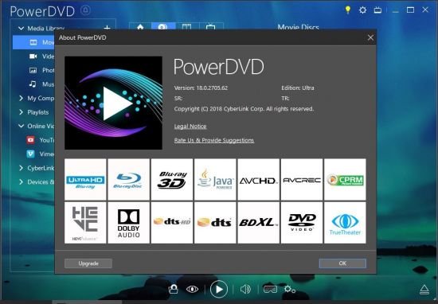
Task: Switch to TV mode icon in title bar
Action: [377, 10]
